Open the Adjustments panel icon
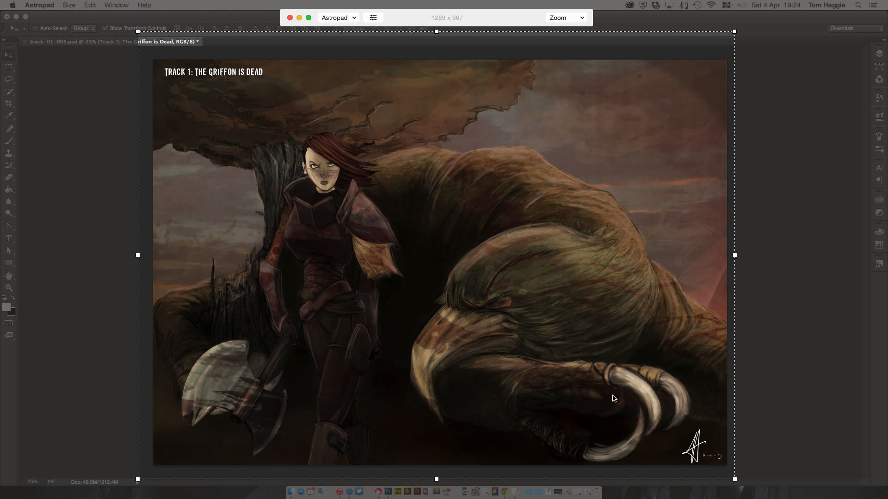 pyautogui.click(x=879, y=213)
